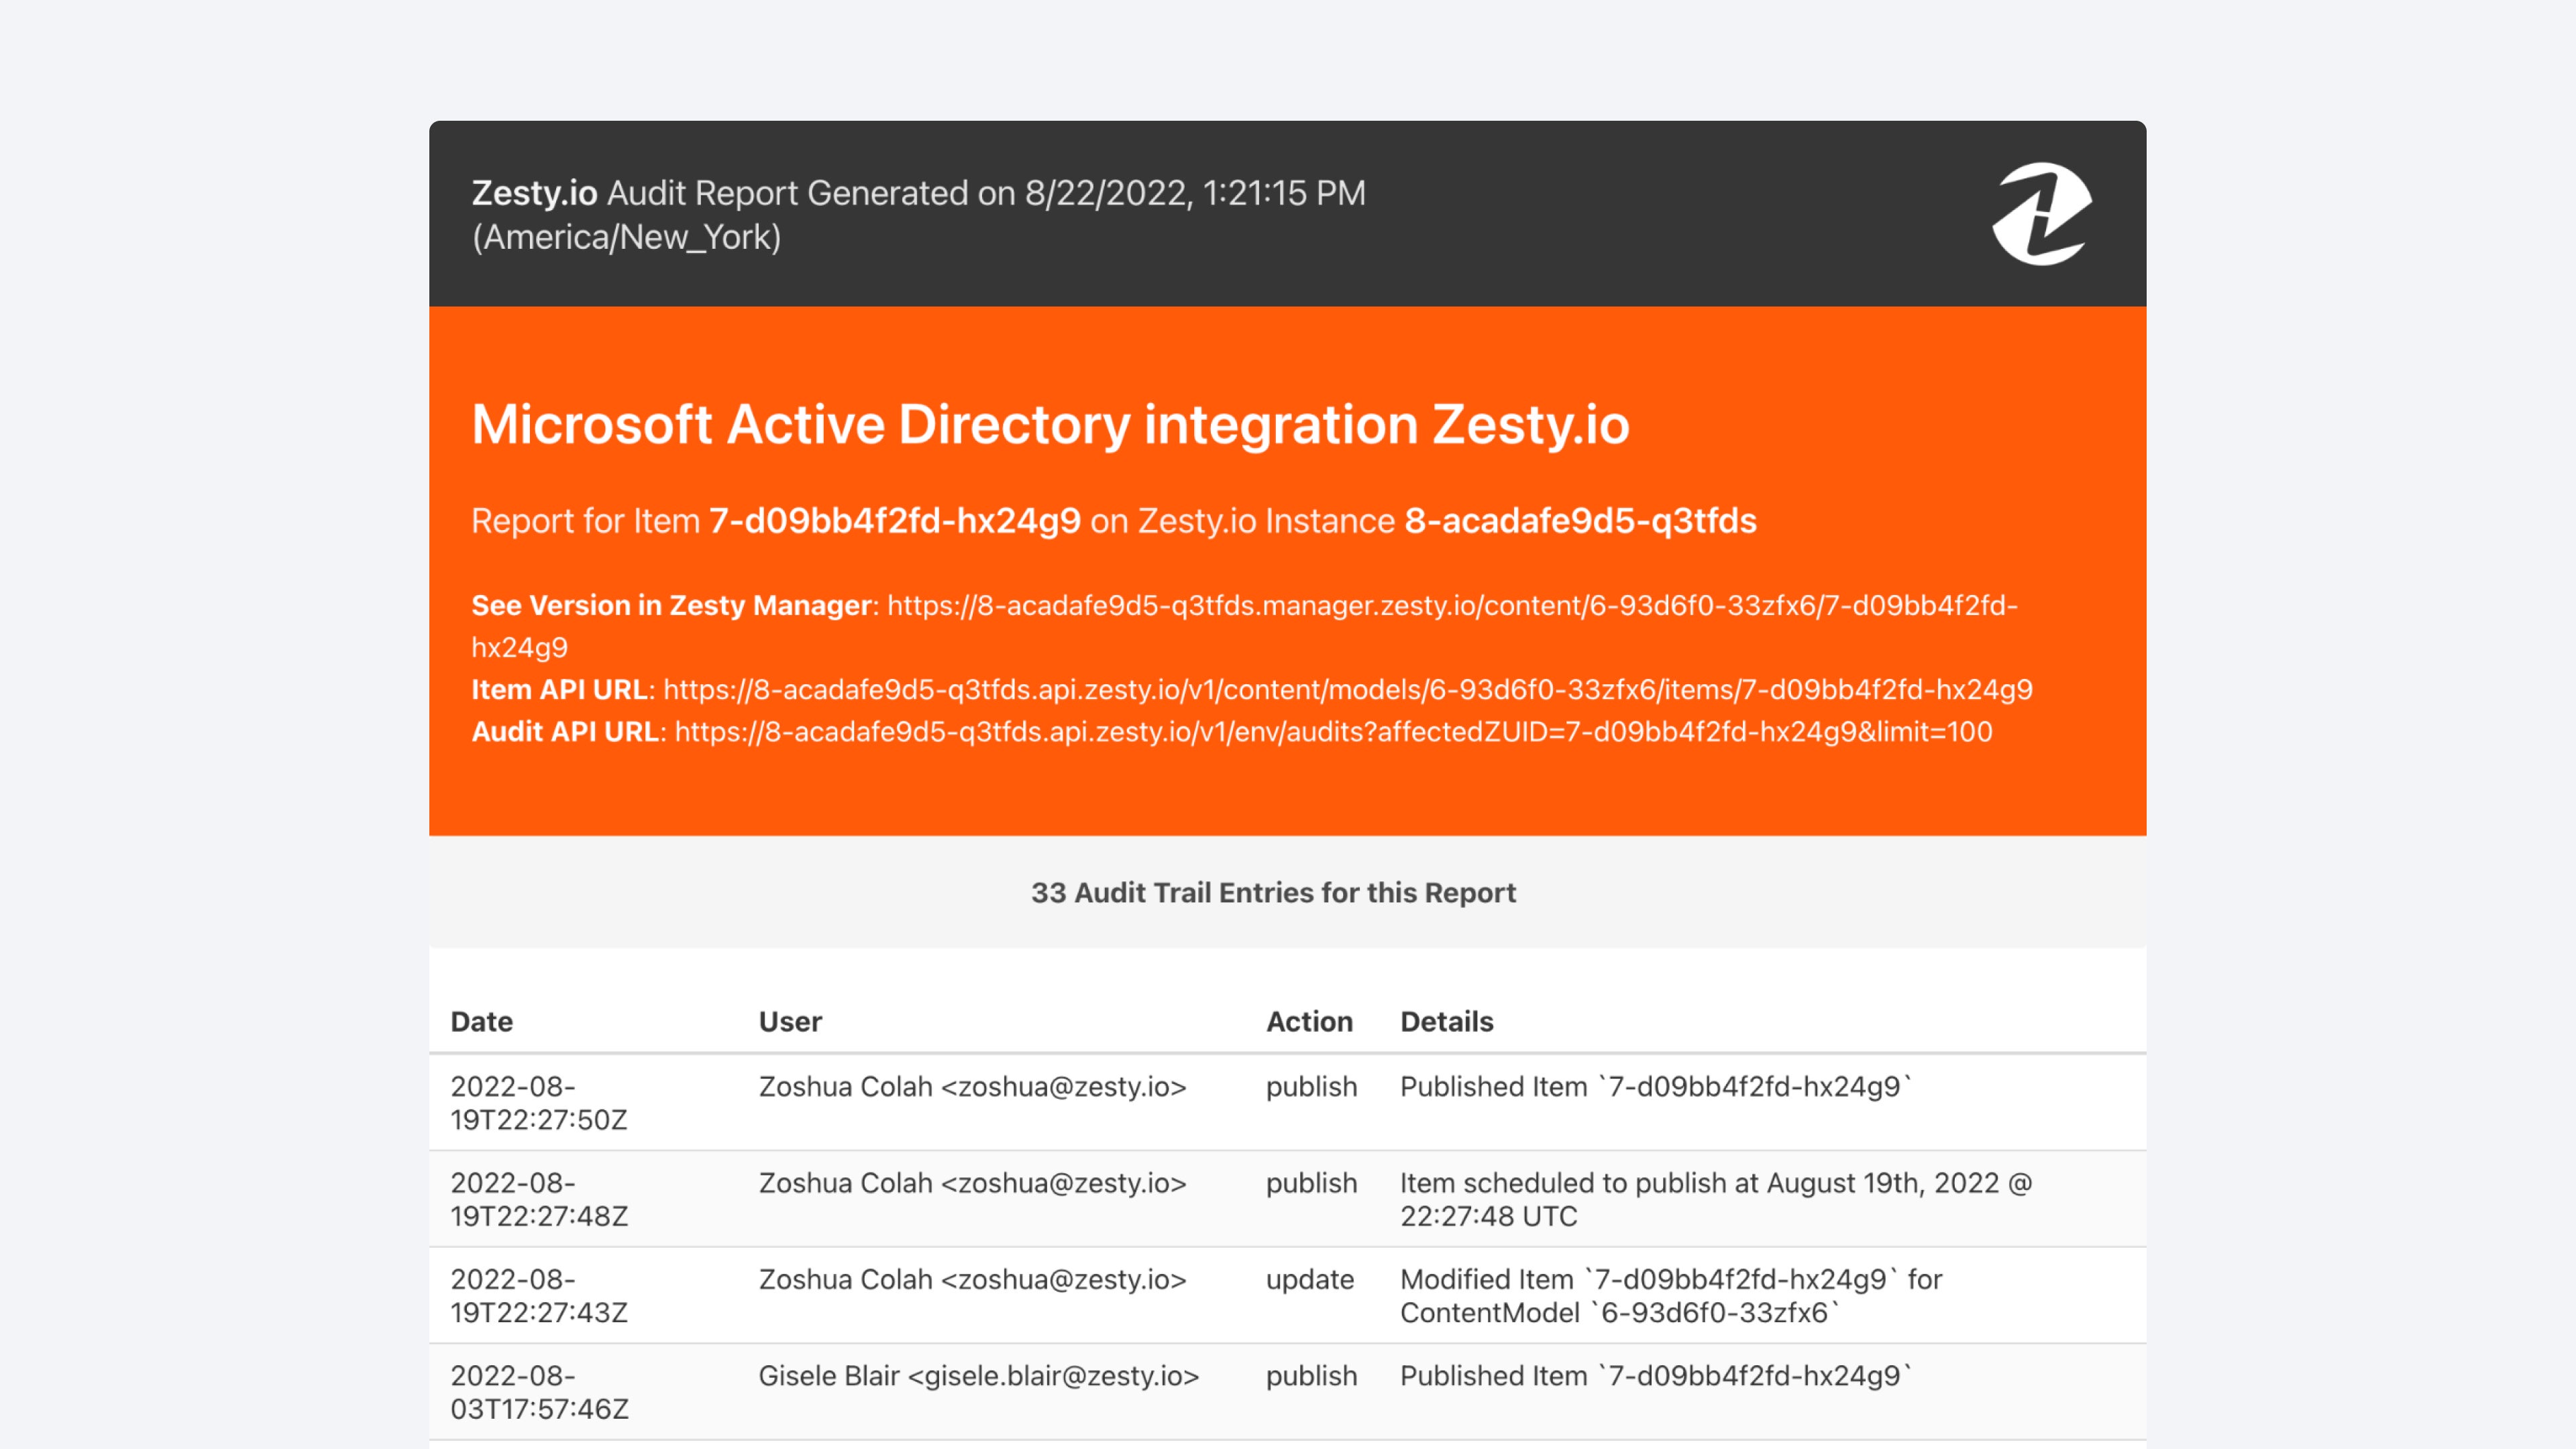
Task: Click 'Modified Item ... for ContentModel' details
Action: tap(1671, 1295)
